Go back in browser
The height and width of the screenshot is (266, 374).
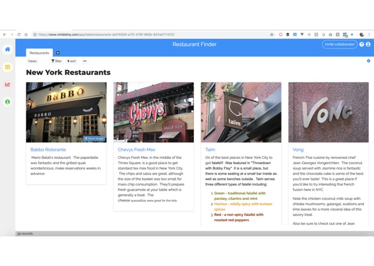click(x=4, y=34)
